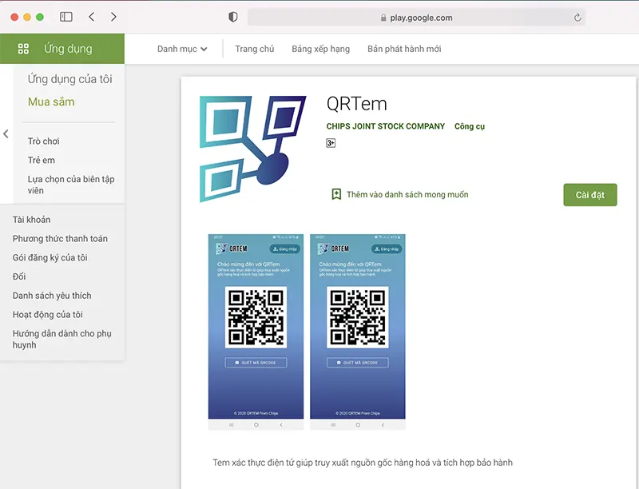The height and width of the screenshot is (489, 639).
Task: Click the 3+ content rating badge
Action: coord(331,143)
